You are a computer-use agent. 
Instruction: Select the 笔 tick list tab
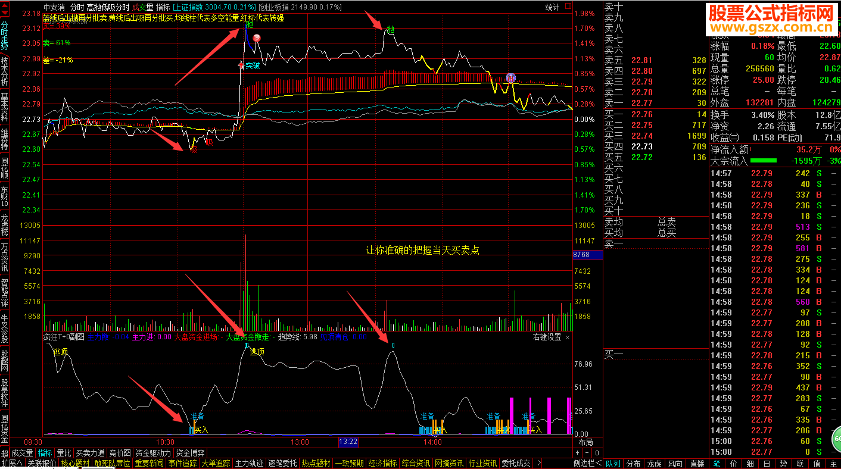[x=717, y=463]
